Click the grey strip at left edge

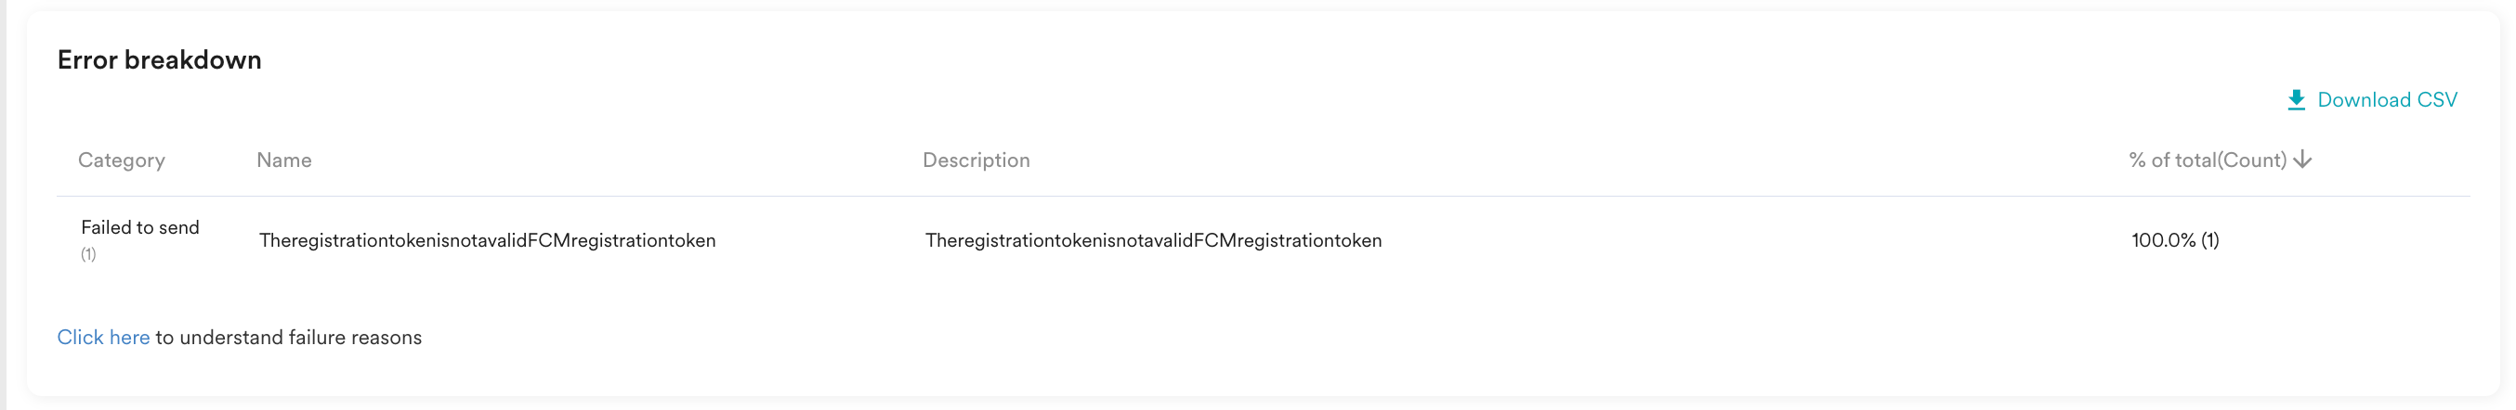[x=3, y=205]
